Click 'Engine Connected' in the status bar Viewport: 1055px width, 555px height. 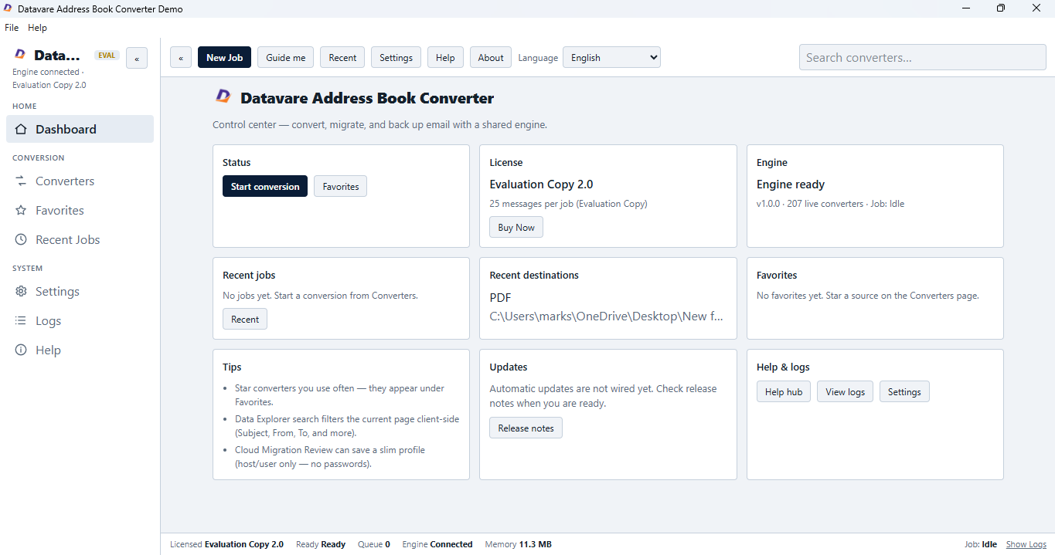pos(437,544)
